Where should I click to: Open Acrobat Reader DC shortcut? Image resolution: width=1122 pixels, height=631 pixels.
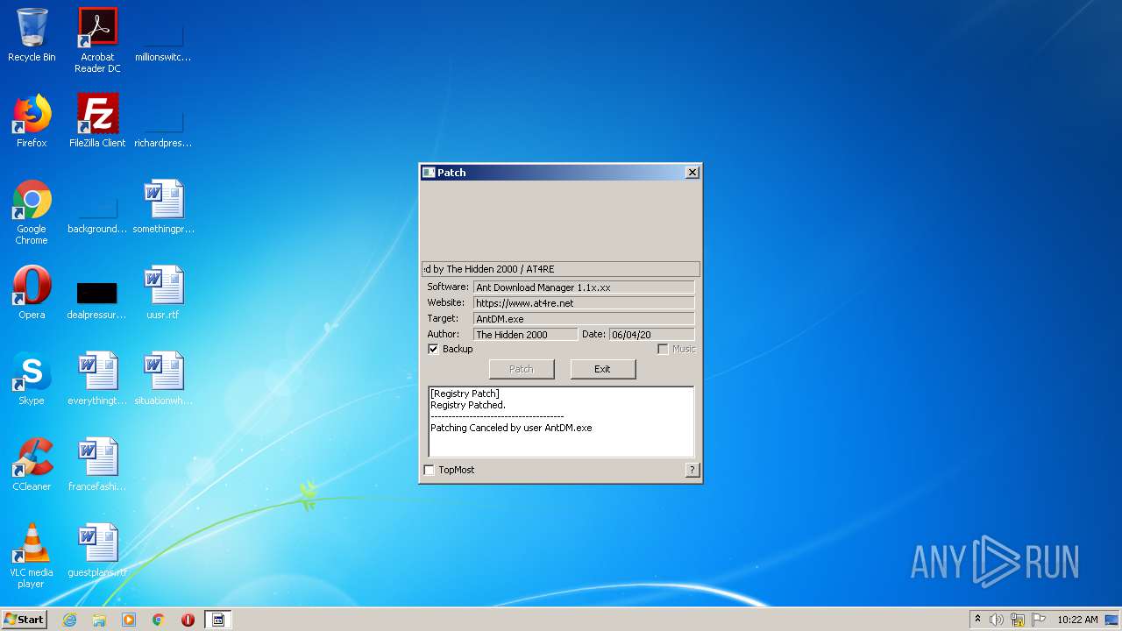[x=97, y=40]
